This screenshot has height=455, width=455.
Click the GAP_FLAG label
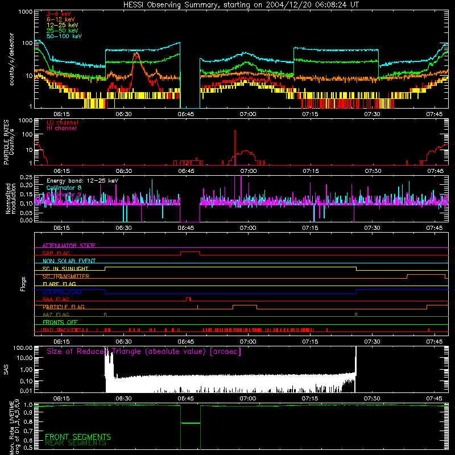coord(56,253)
